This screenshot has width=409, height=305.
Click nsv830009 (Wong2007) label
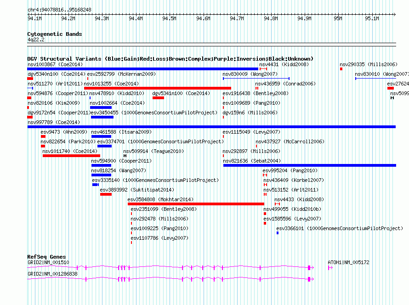[x=250, y=74]
